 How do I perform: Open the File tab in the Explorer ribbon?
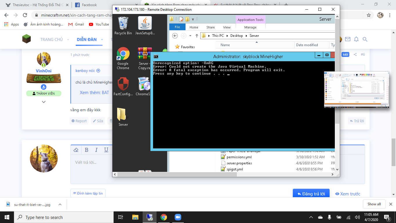pyautogui.click(x=177, y=27)
